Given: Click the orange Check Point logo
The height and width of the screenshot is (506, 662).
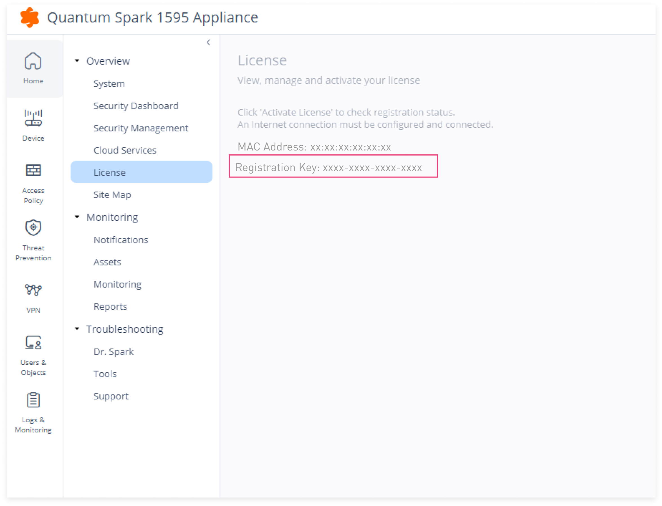Looking at the screenshot, I should tap(30, 17).
